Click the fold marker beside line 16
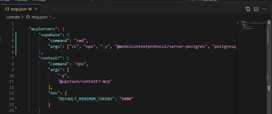Image resolution: width=272 pixels, height=114 pixels. (16, 108)
